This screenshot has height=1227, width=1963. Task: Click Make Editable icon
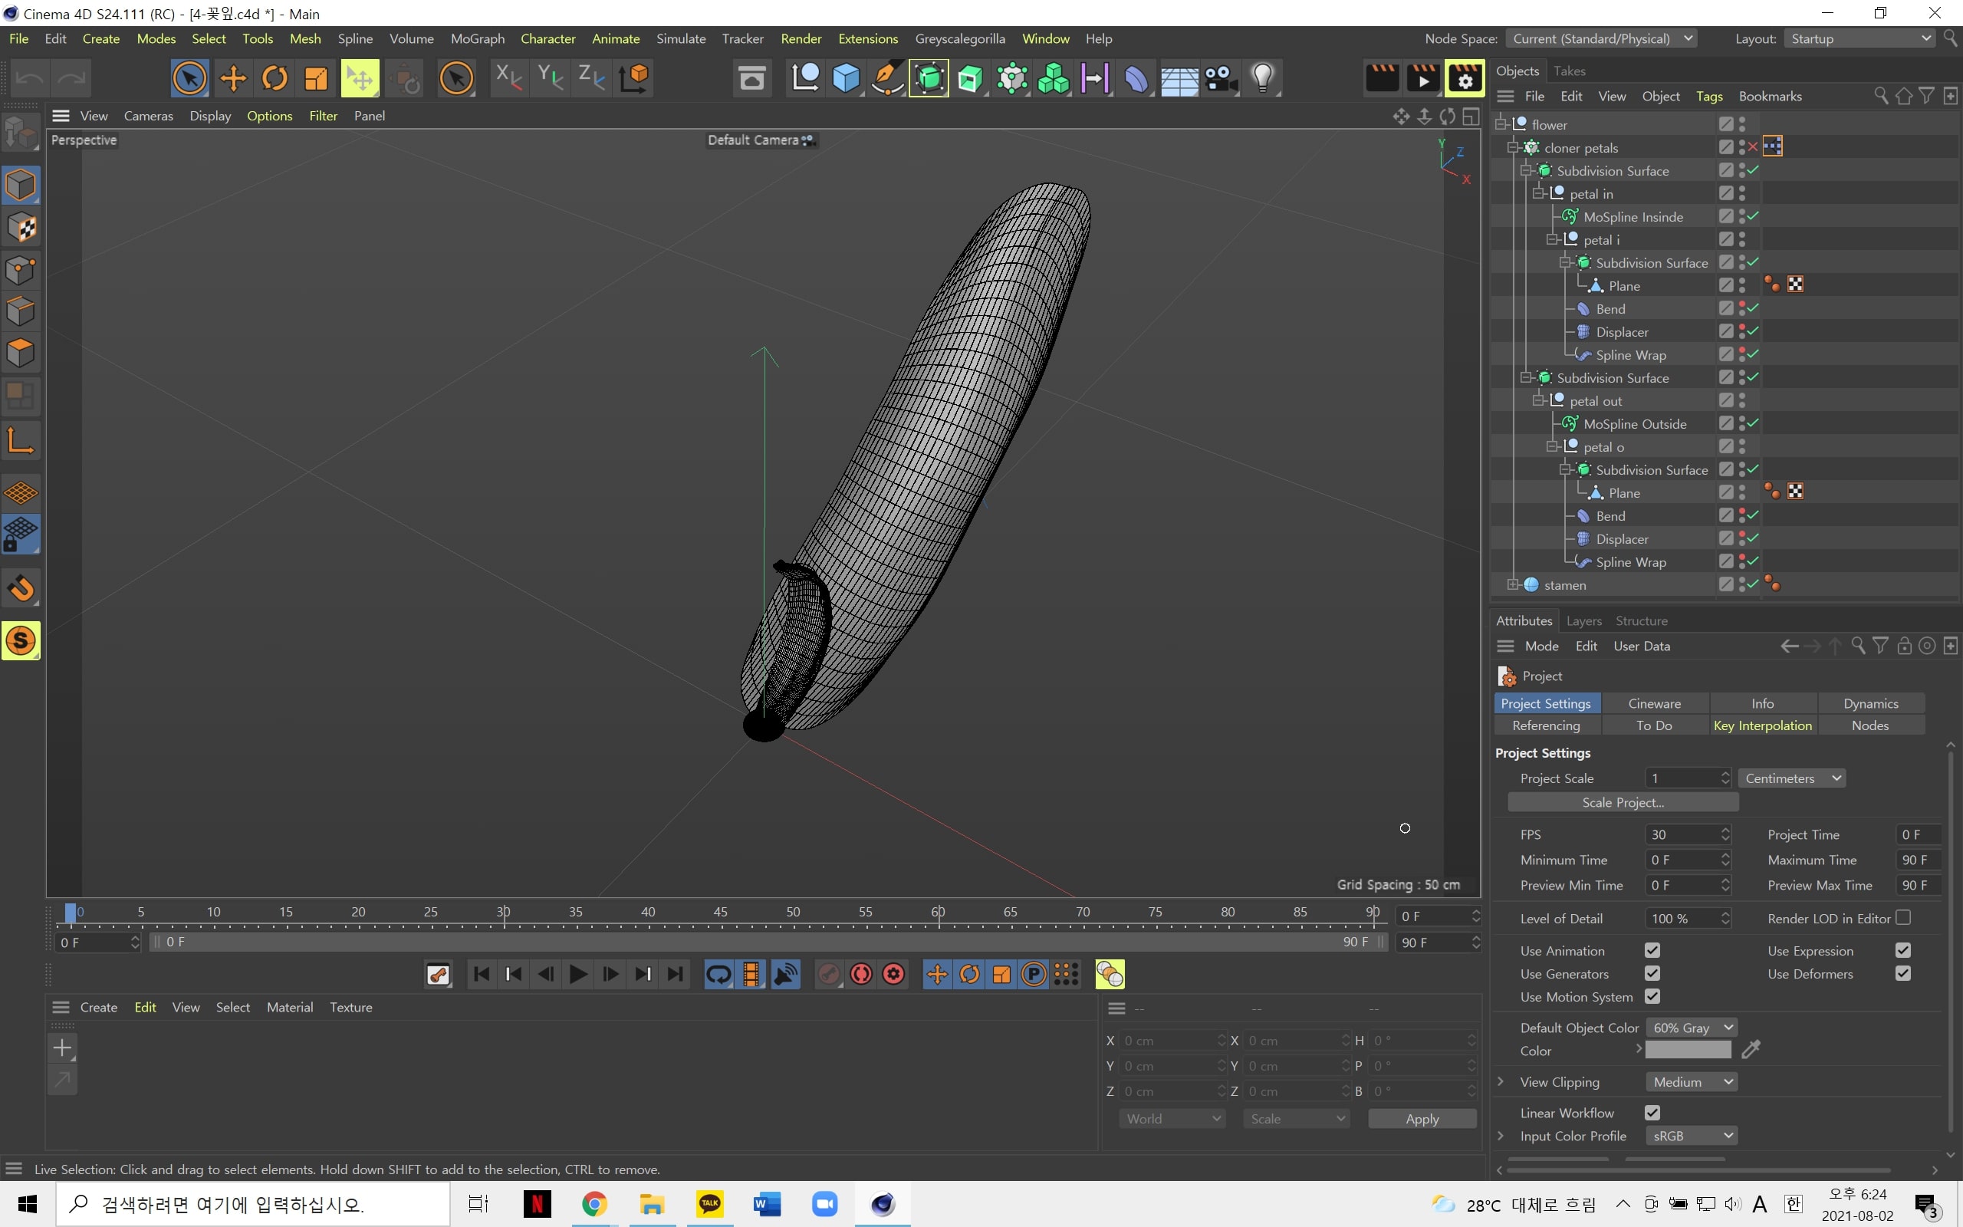point(21,133)
